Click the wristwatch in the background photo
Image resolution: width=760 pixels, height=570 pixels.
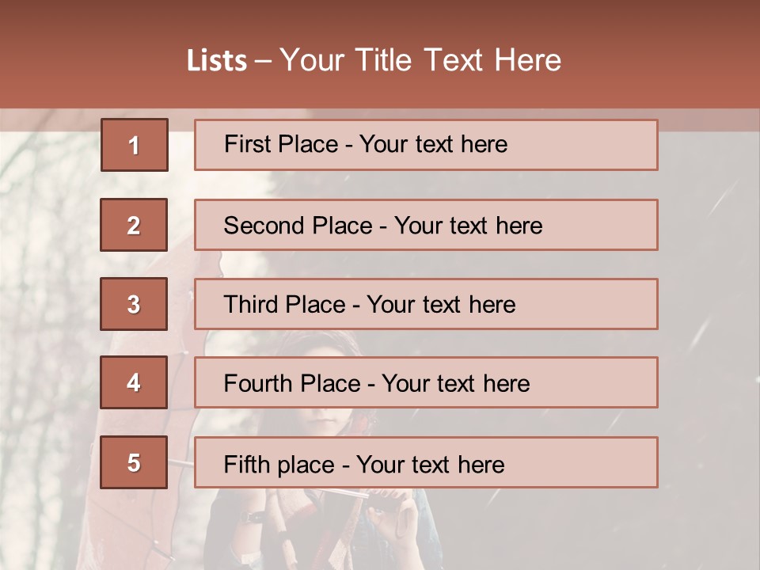[253, 518]
